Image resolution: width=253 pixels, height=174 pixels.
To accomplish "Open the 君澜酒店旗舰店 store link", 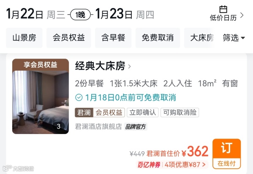I will (98, 126).
